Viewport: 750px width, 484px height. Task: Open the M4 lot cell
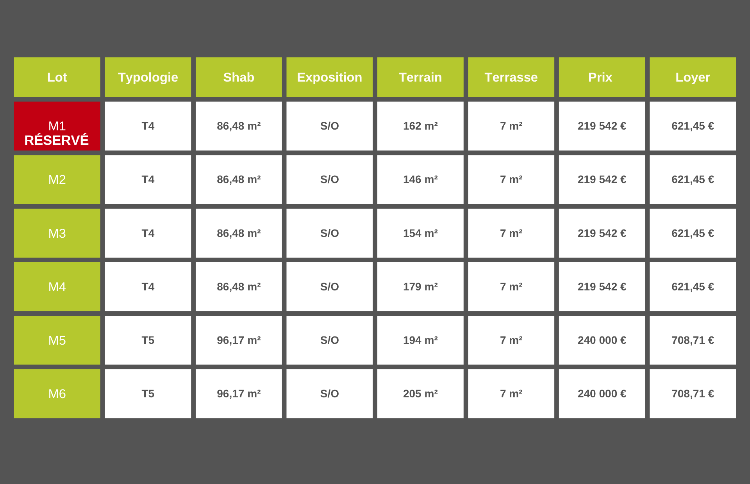(57, 286)
